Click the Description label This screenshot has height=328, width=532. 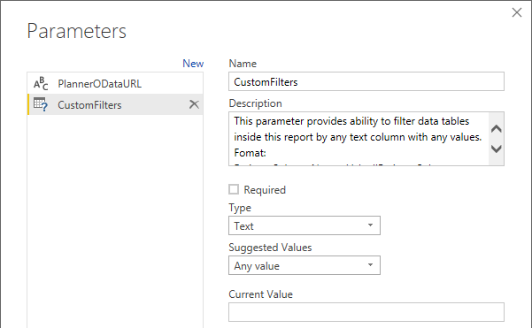[255, 103]
